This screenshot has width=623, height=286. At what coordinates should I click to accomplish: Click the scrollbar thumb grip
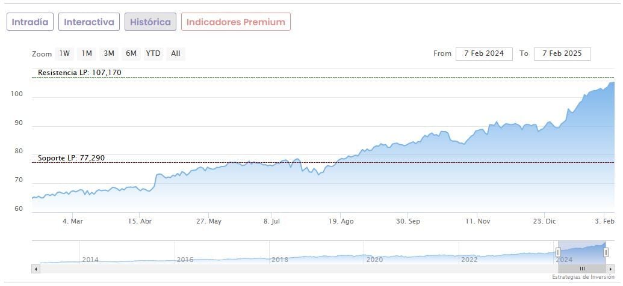[582, 269]
